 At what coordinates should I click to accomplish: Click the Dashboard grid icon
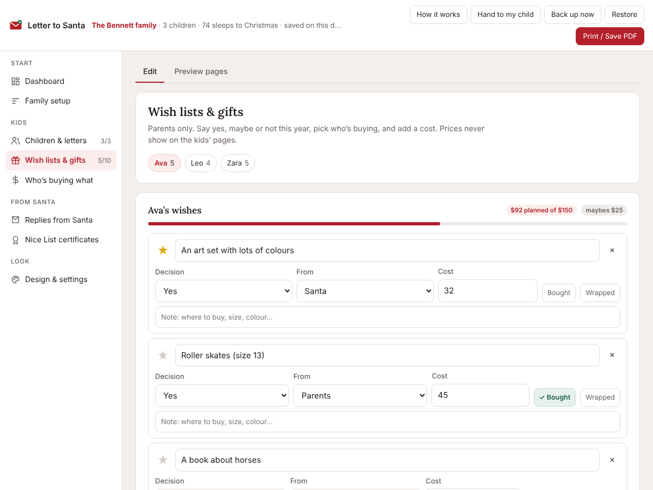[x=15, y=81]
